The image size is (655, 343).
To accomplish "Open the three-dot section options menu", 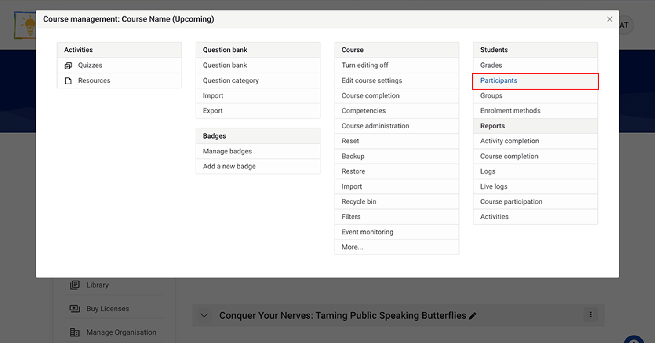I will [591, 314].
